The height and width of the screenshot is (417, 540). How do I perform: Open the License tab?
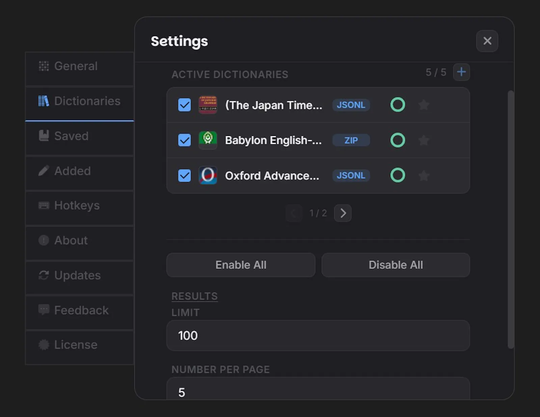[x=80, y=347]
